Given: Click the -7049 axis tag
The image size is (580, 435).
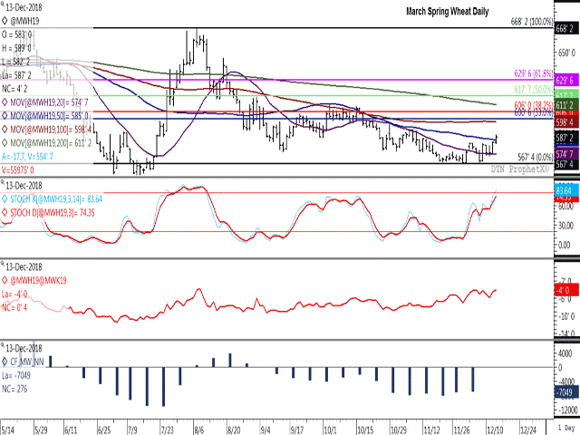Looking at the screenshot, I should click(x=566, y=392).
